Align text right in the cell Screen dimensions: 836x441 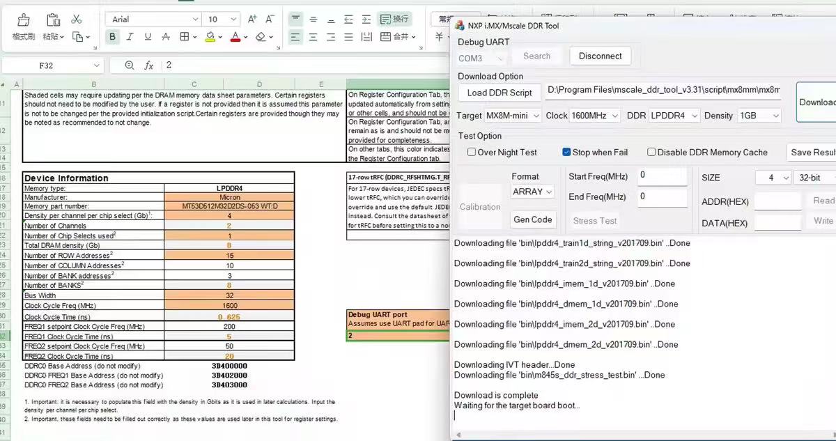[331, 37]
